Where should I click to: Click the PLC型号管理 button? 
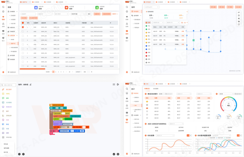pyautogui.click(x=33, y=18)
